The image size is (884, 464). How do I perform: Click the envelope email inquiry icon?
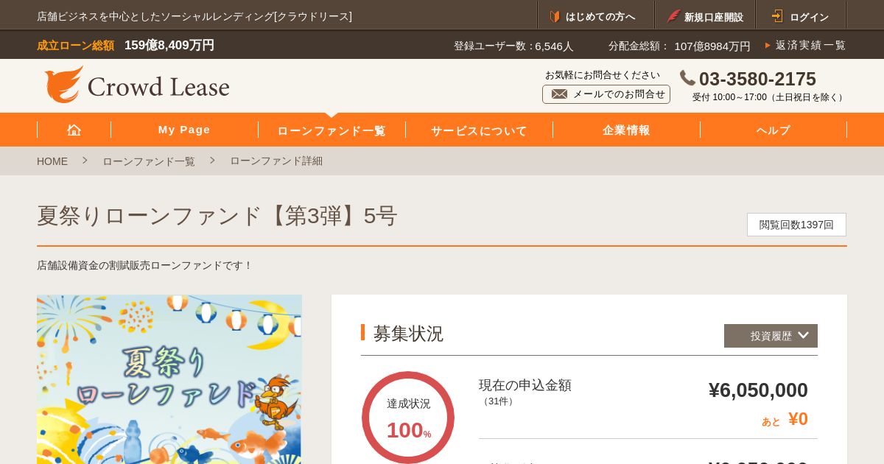559,94
